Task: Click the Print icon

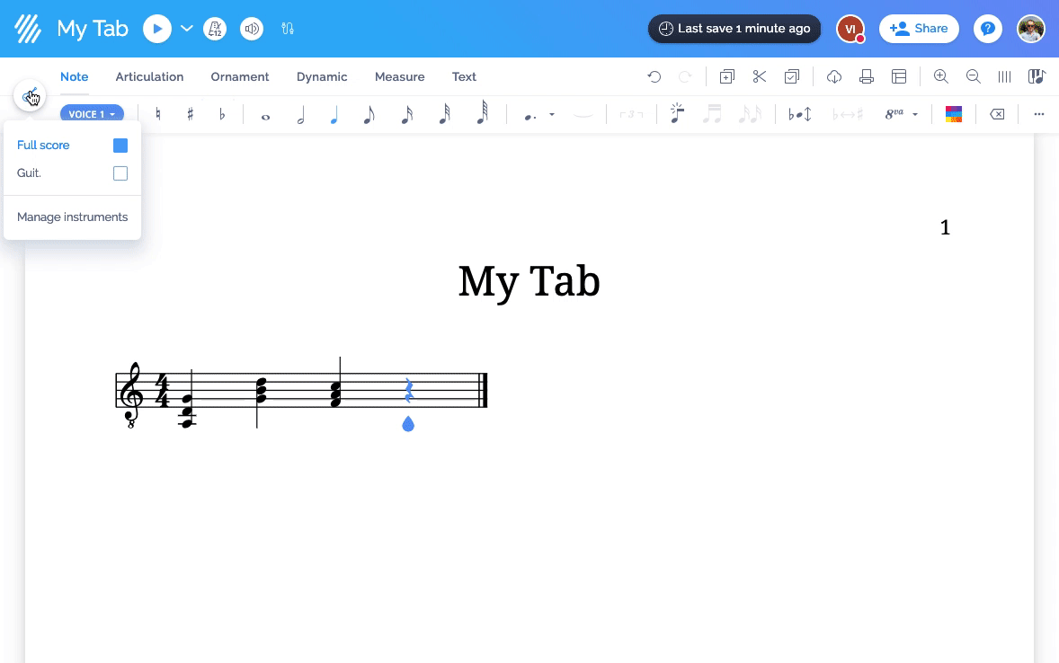Action: point(866,76)
